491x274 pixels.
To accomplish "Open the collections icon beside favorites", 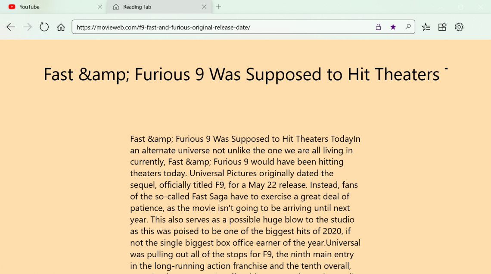I will 442,27.
